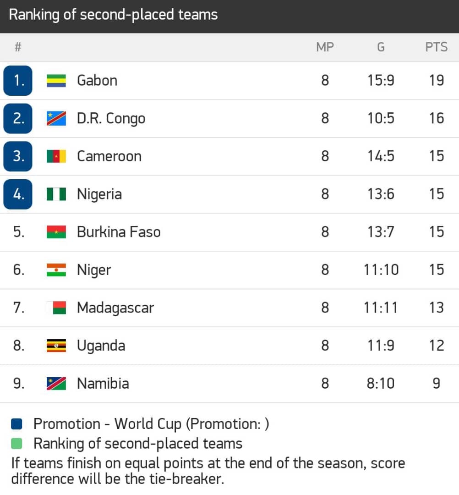Click the PTS column header
459x495 pixels.
[x=436, y=47]
